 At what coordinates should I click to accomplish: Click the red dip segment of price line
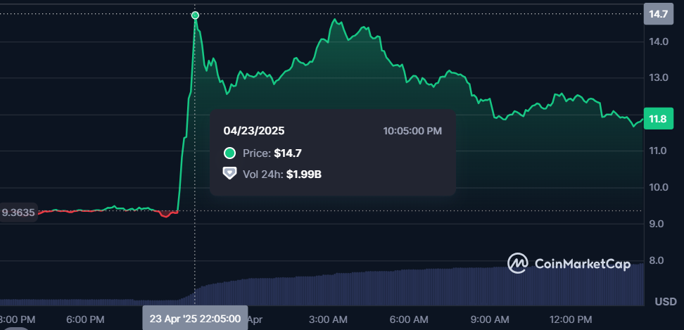[x=166, y=215]
